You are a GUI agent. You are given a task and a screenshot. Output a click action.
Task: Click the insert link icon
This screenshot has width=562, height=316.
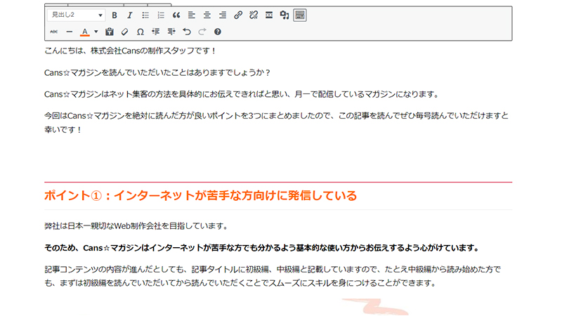point(238,15)
